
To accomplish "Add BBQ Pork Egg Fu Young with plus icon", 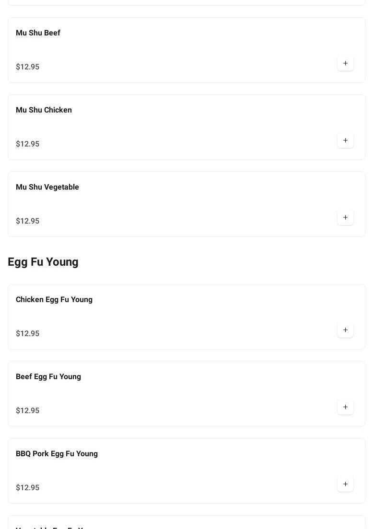I will (x=345, y=484).
